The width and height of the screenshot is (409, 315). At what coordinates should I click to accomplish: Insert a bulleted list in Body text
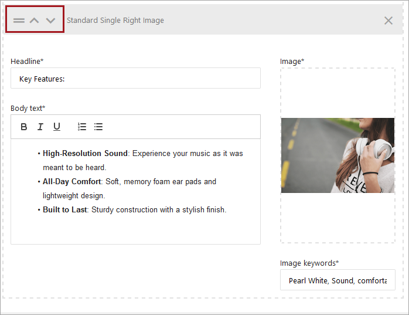tap(98, 127)
